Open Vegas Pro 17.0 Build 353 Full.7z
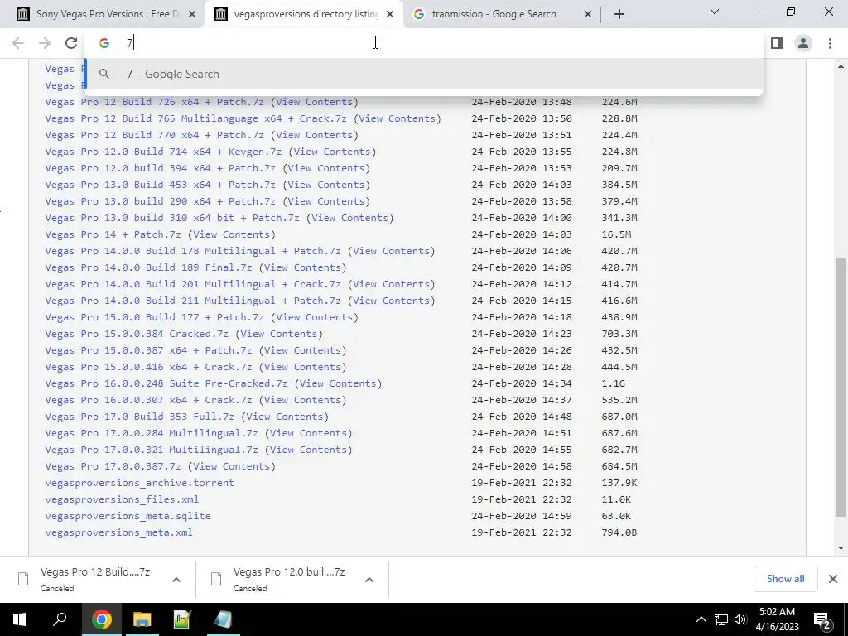848x636 pixels. [x=139, y=417]
